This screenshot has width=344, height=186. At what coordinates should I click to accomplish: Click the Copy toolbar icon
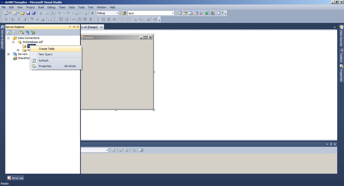point(46,13)
